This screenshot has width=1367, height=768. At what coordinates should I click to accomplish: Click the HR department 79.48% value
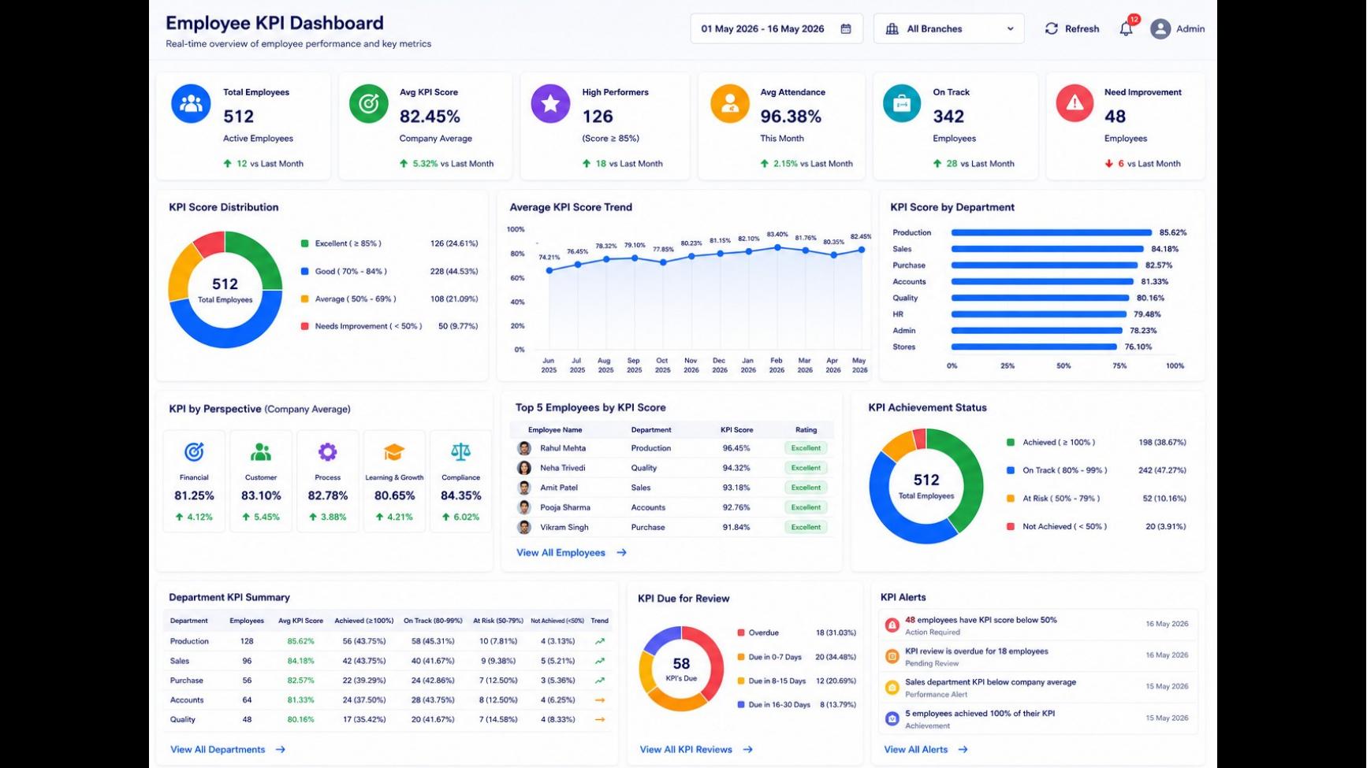click(1147, 314)
